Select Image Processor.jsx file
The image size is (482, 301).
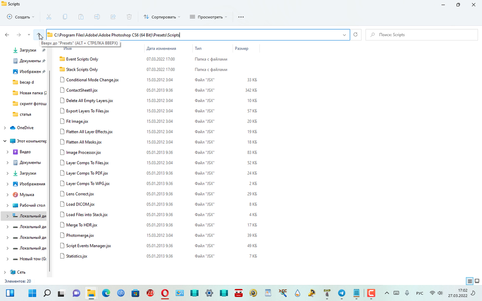coord(84,153)
